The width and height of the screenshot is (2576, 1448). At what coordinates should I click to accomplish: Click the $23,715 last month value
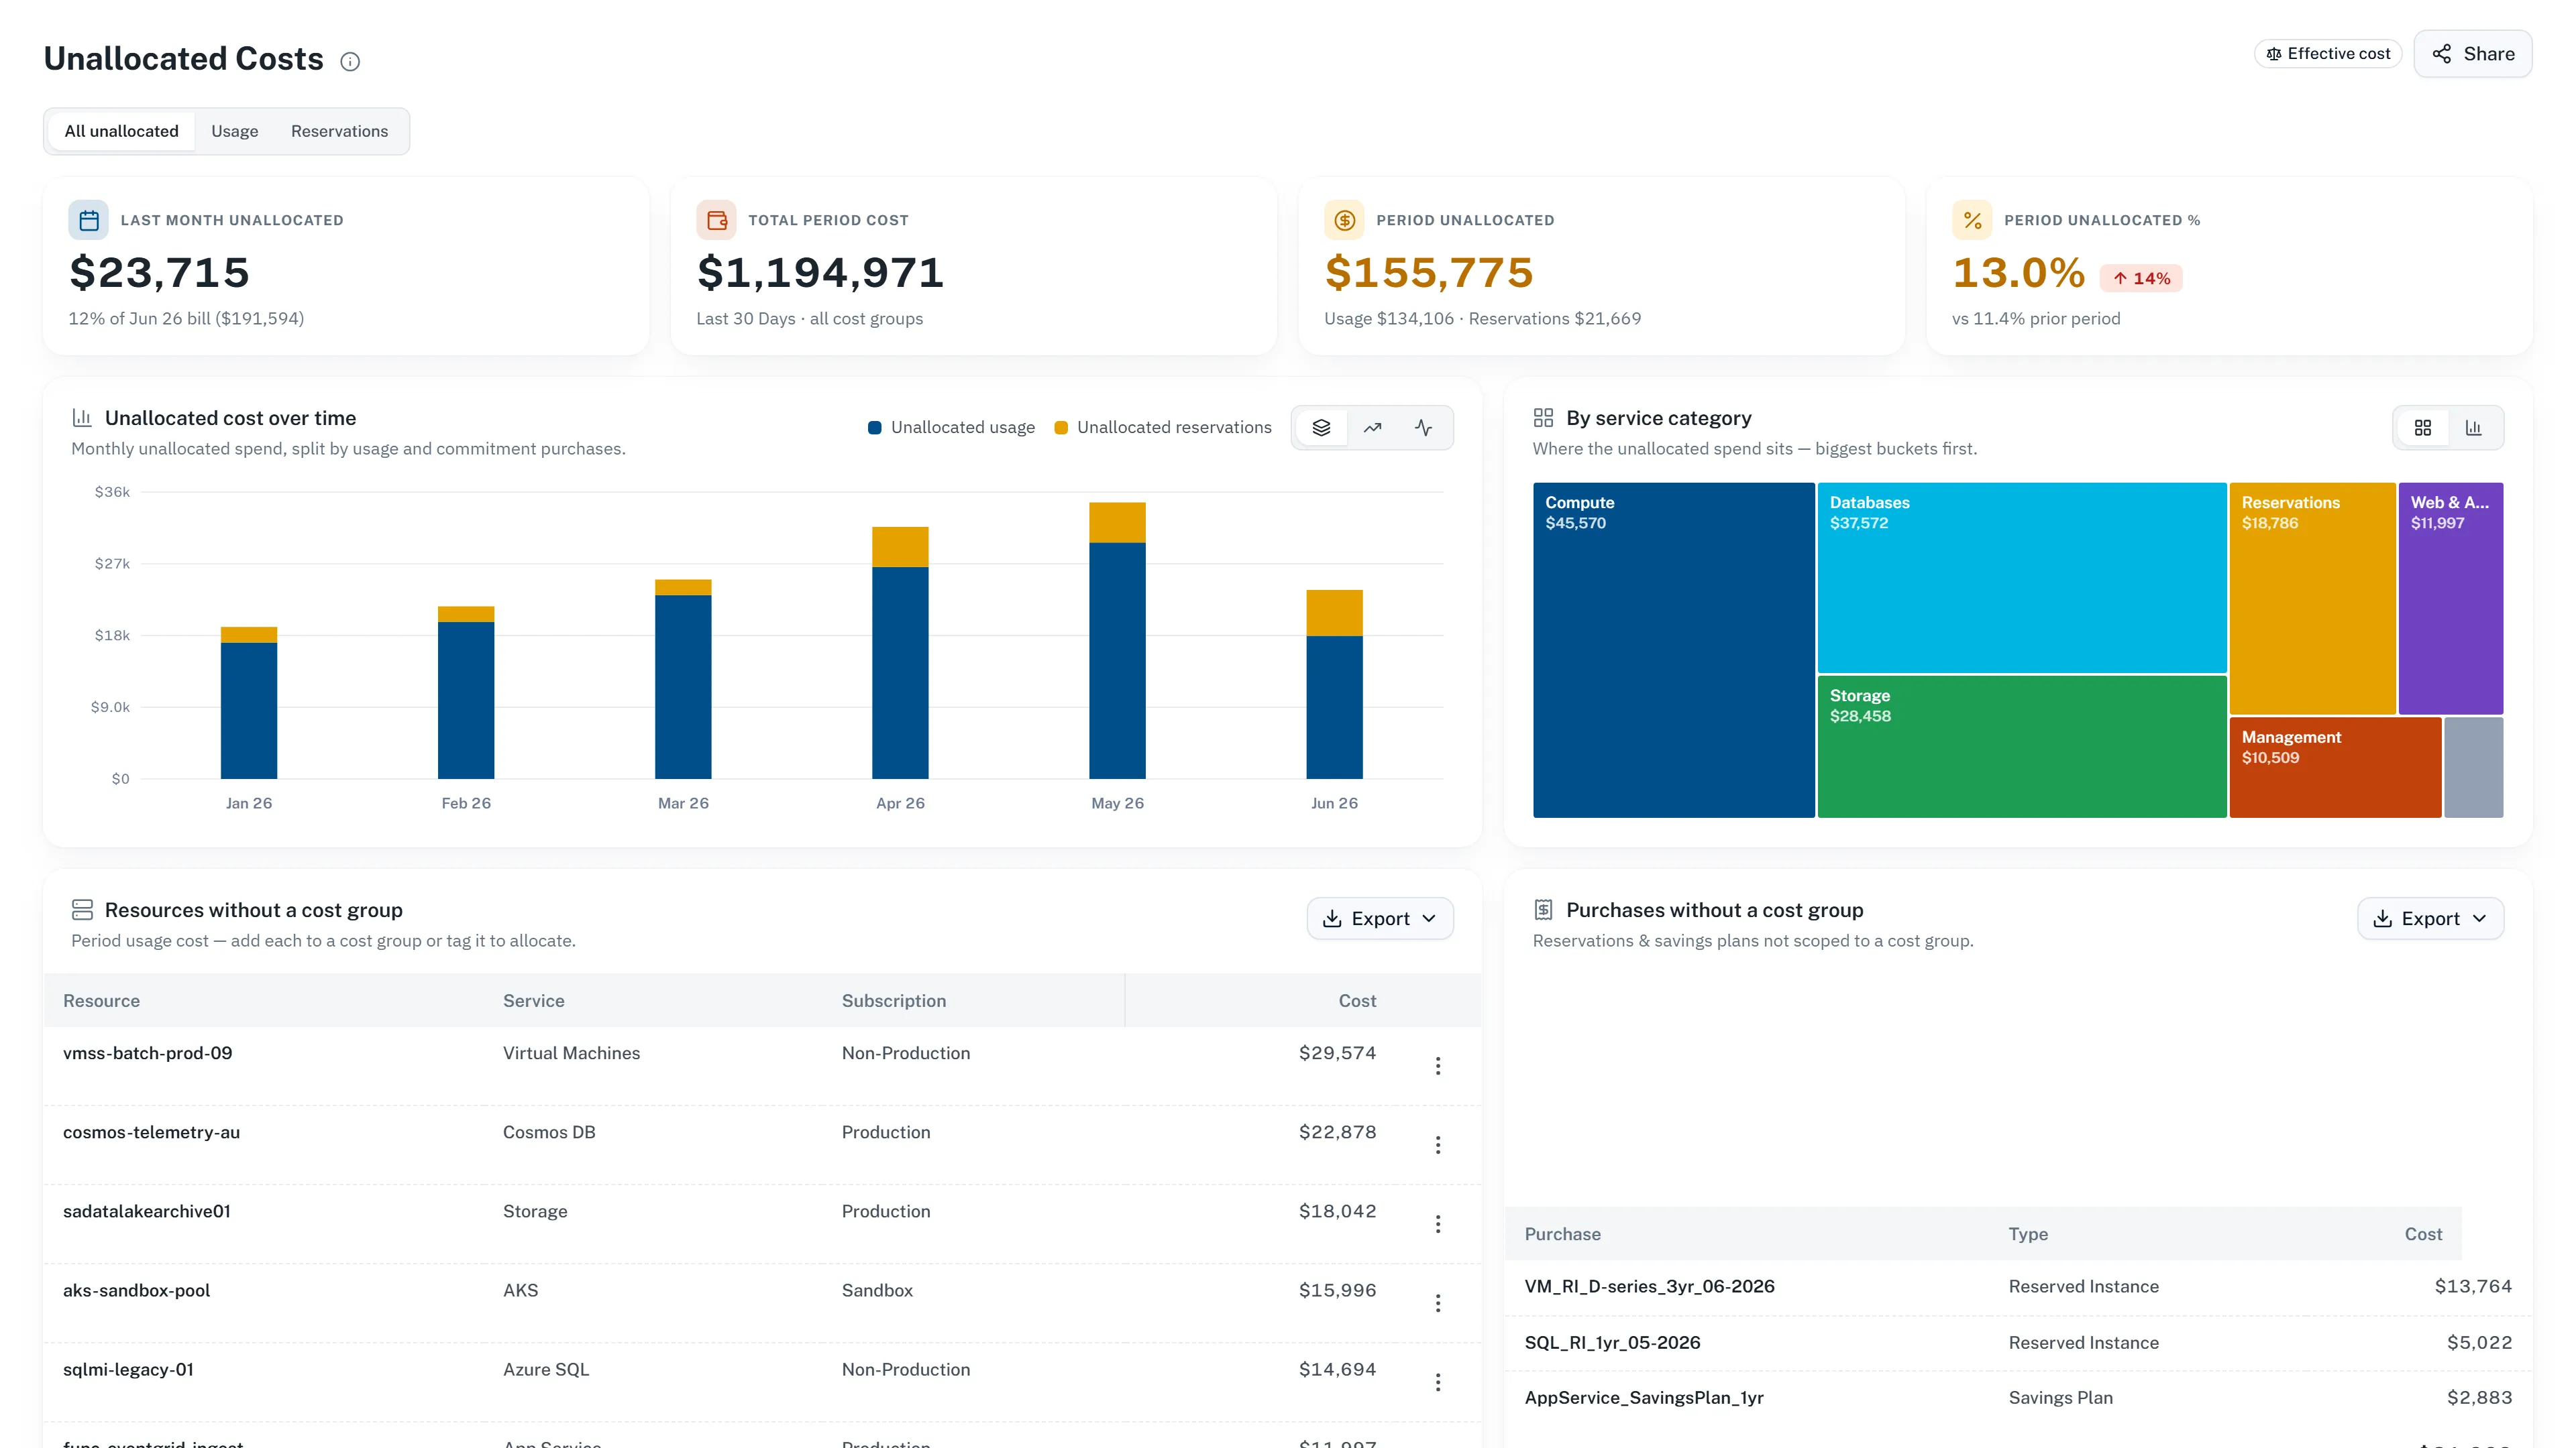159,273
